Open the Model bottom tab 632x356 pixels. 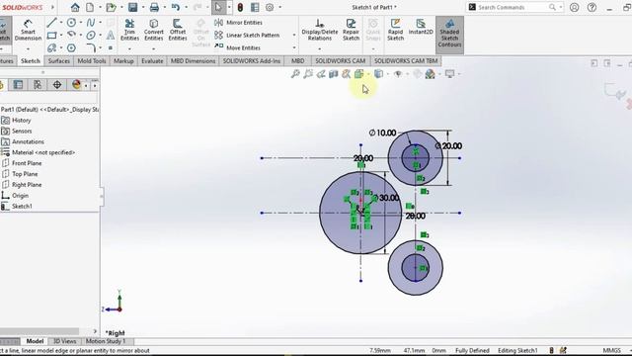click(36, 341)
